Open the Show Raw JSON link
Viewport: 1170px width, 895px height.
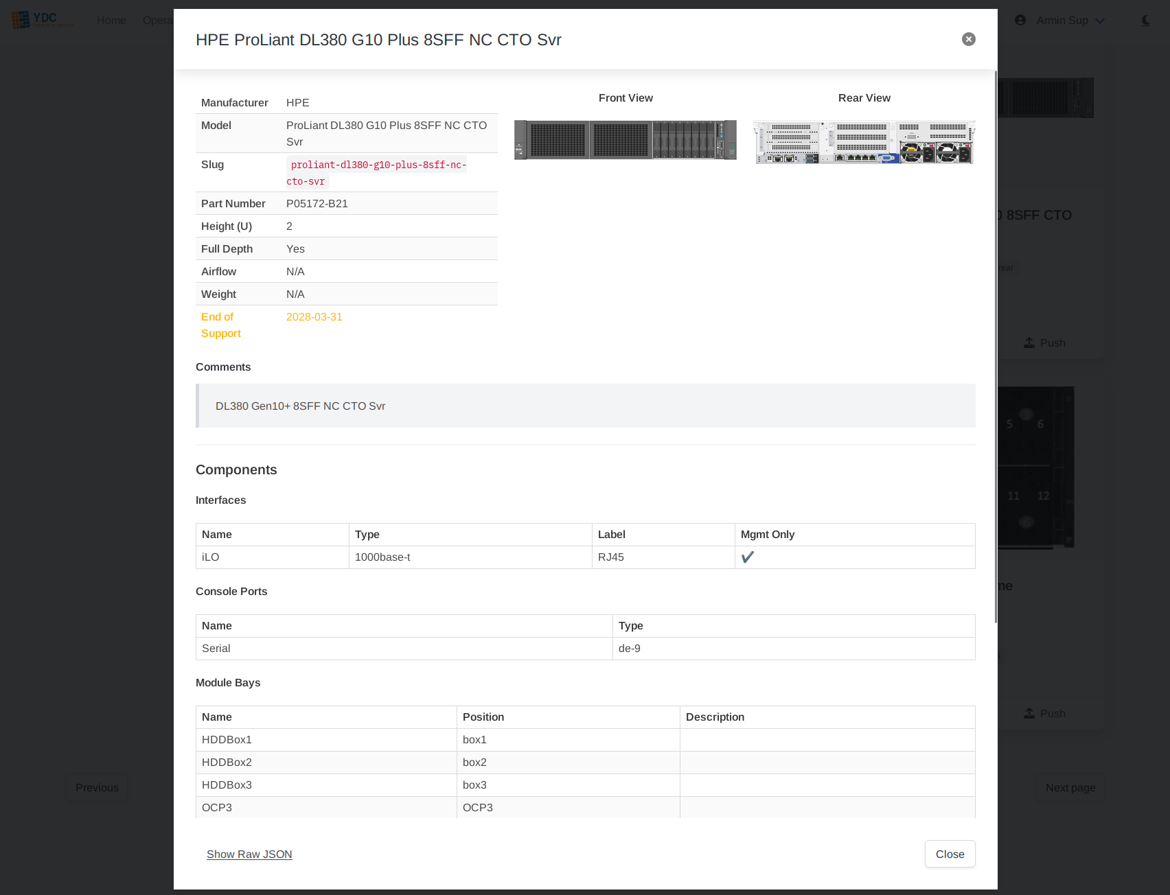[249, 854]
